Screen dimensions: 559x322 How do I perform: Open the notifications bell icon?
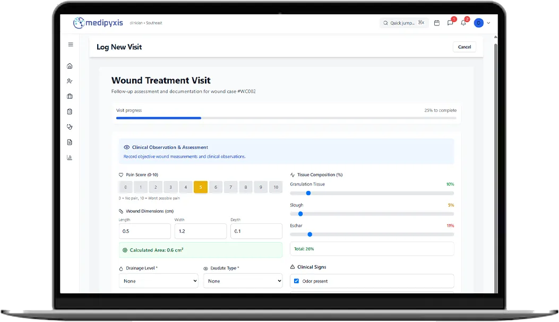(463, 23)
